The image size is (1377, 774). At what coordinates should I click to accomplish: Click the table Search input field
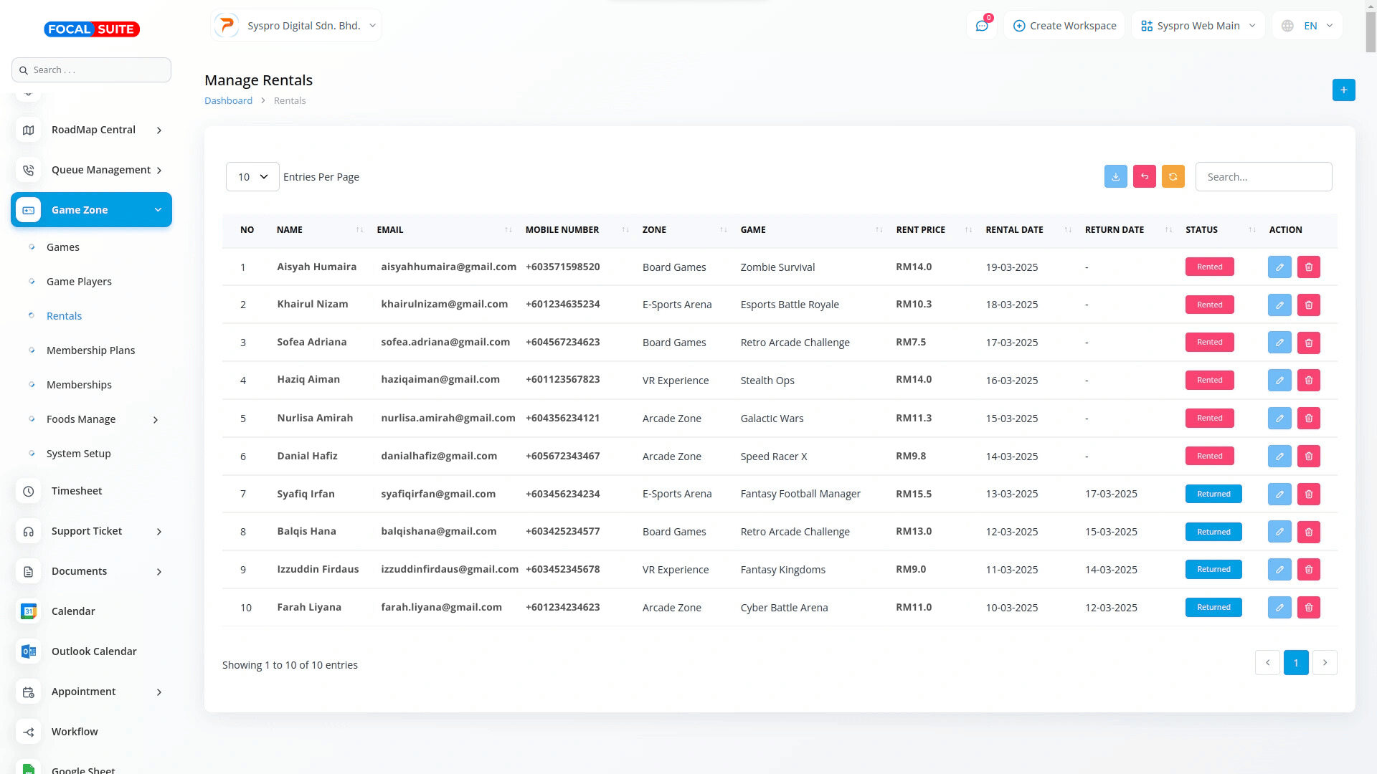(x=1263, y=176)
